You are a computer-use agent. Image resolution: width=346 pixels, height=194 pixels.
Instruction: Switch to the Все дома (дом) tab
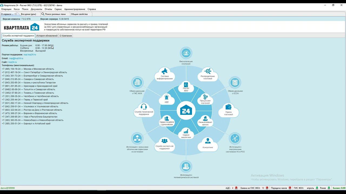click(x=29, y=14)
